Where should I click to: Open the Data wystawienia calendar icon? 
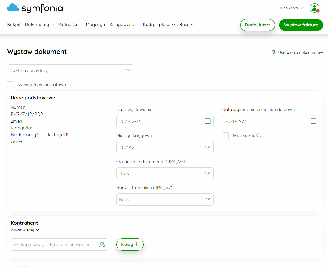point(207,121)
